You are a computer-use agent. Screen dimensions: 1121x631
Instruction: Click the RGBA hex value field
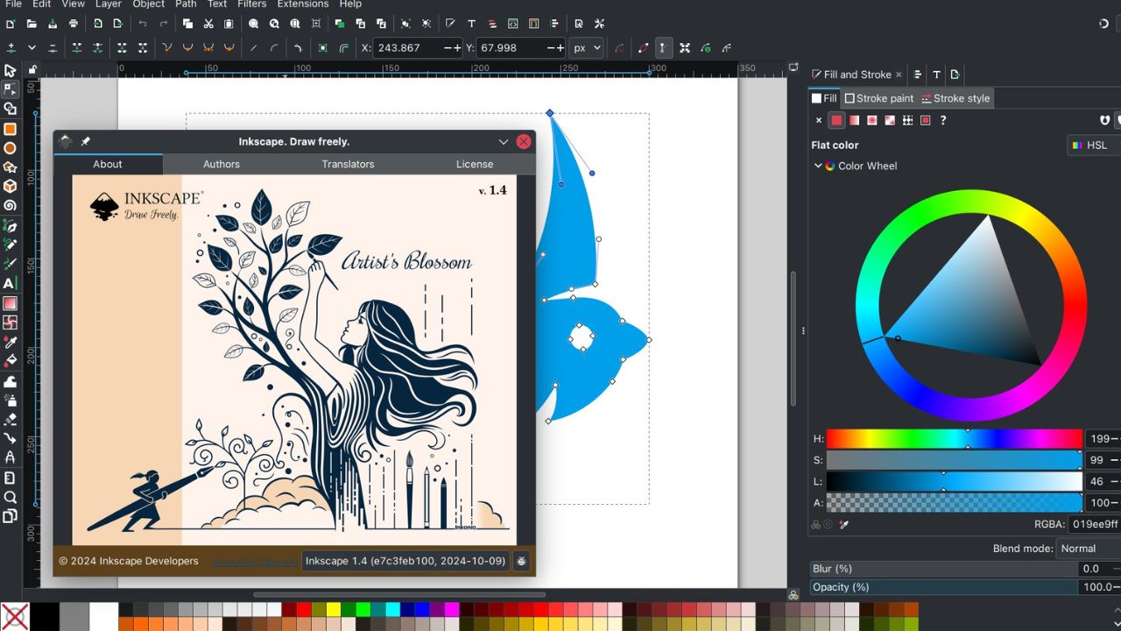point(1095,524)
